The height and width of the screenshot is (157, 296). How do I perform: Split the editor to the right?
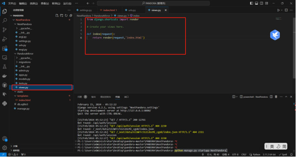click(286, 10)
